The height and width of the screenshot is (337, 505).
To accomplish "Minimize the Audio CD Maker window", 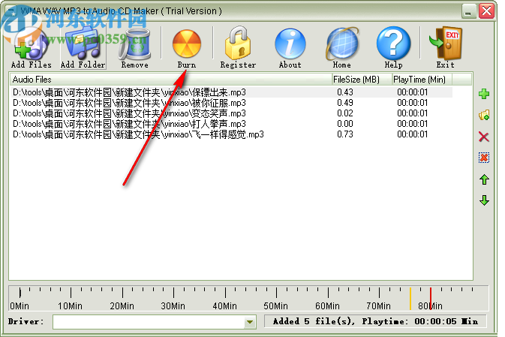I will (468, 11).
